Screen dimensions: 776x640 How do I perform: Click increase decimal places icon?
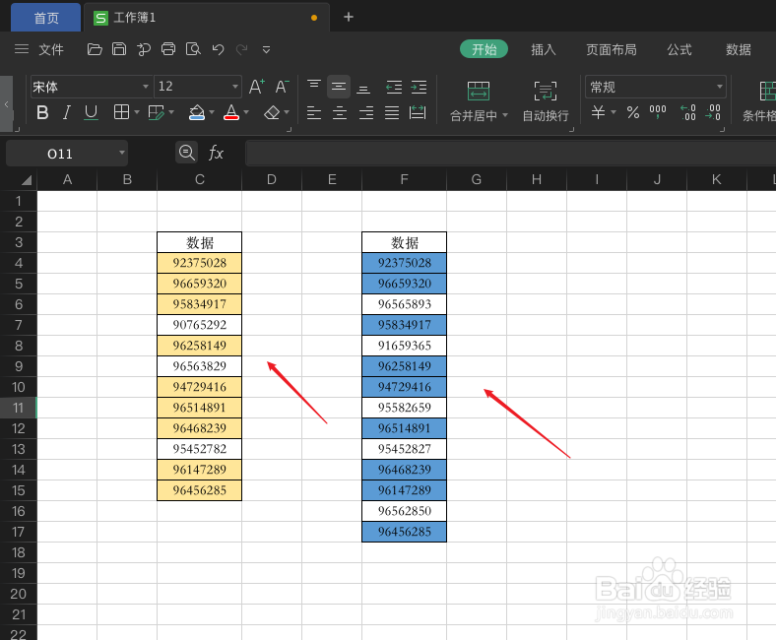tap(688, 112)
